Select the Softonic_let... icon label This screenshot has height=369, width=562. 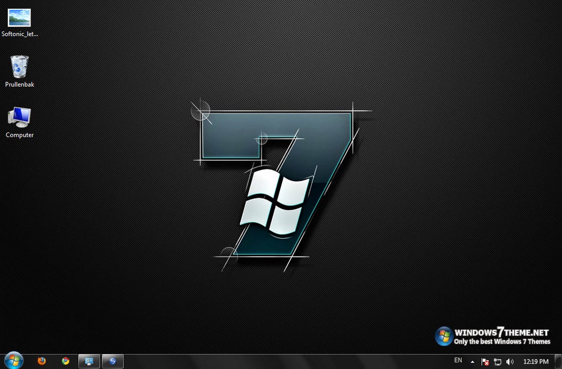click(20, 34)
